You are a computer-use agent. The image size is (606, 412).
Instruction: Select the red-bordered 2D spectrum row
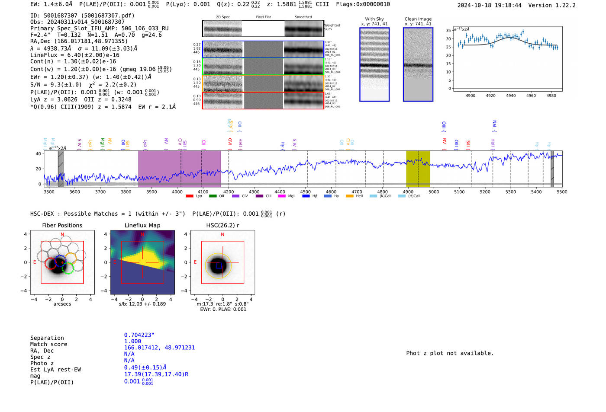(263, 100)
